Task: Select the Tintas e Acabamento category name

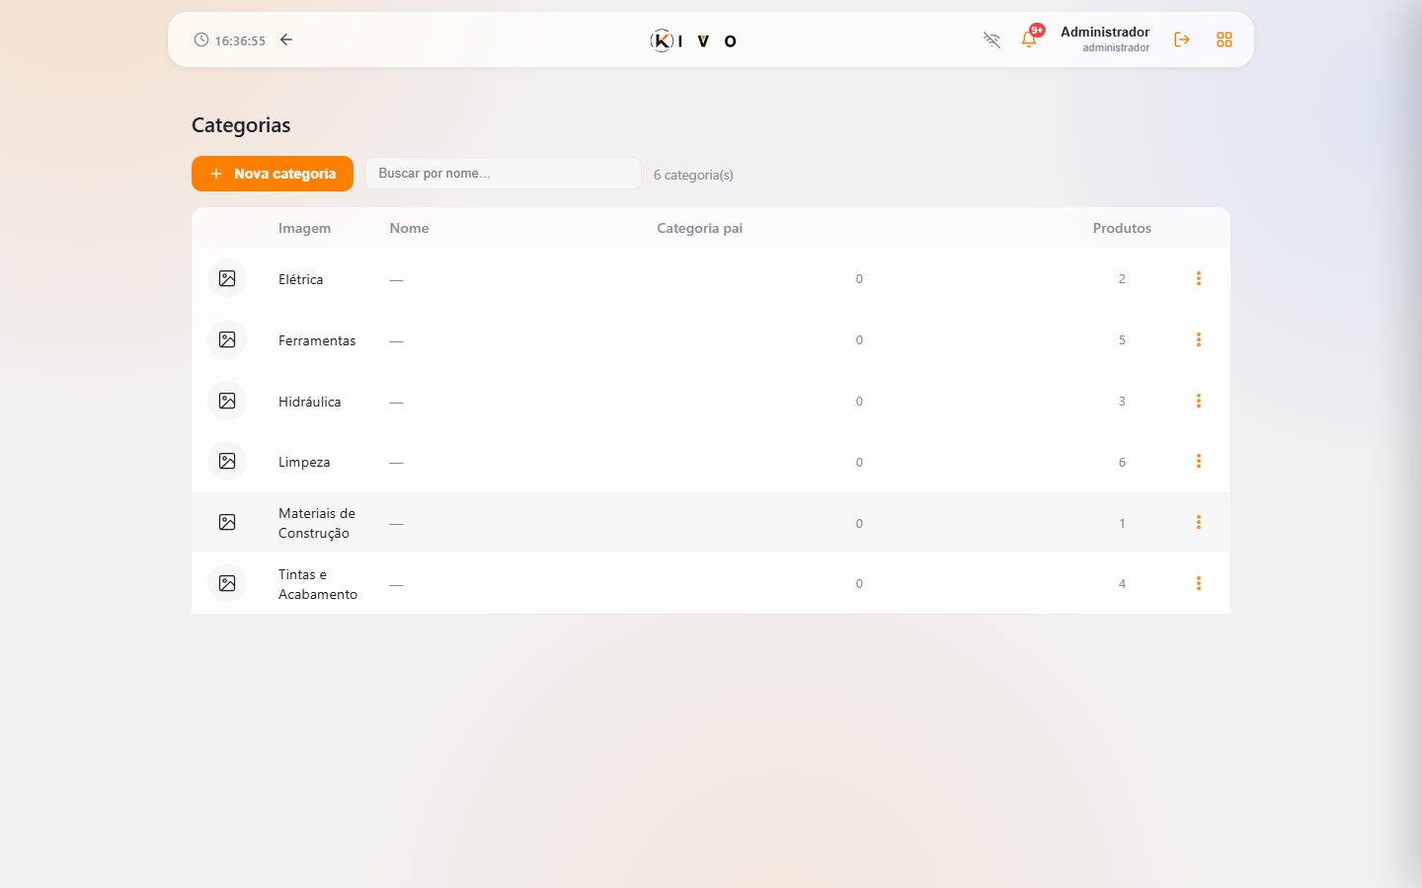Action: pyautogui.click(x=318, y=584)
